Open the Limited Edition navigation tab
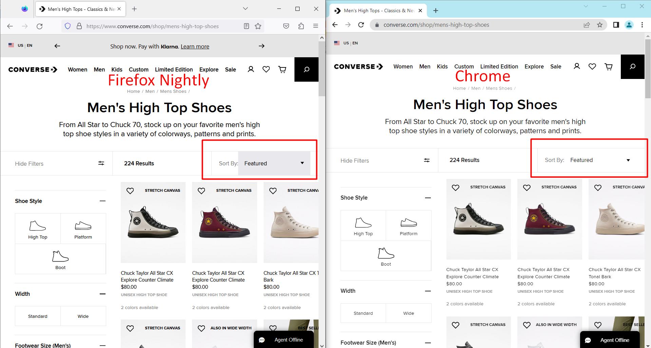The width and height of the screenshot is (651, 348). [x=174, y=69]
